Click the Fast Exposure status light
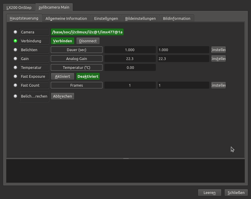Screen dimensions: 251x199 coord(15,76)
